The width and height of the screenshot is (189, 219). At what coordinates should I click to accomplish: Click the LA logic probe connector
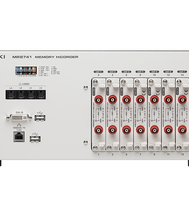click(11, 95)
